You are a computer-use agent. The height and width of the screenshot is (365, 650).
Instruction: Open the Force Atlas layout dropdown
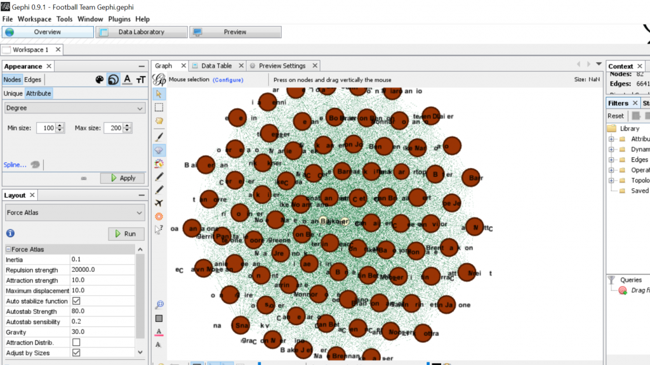click(75, 213)
